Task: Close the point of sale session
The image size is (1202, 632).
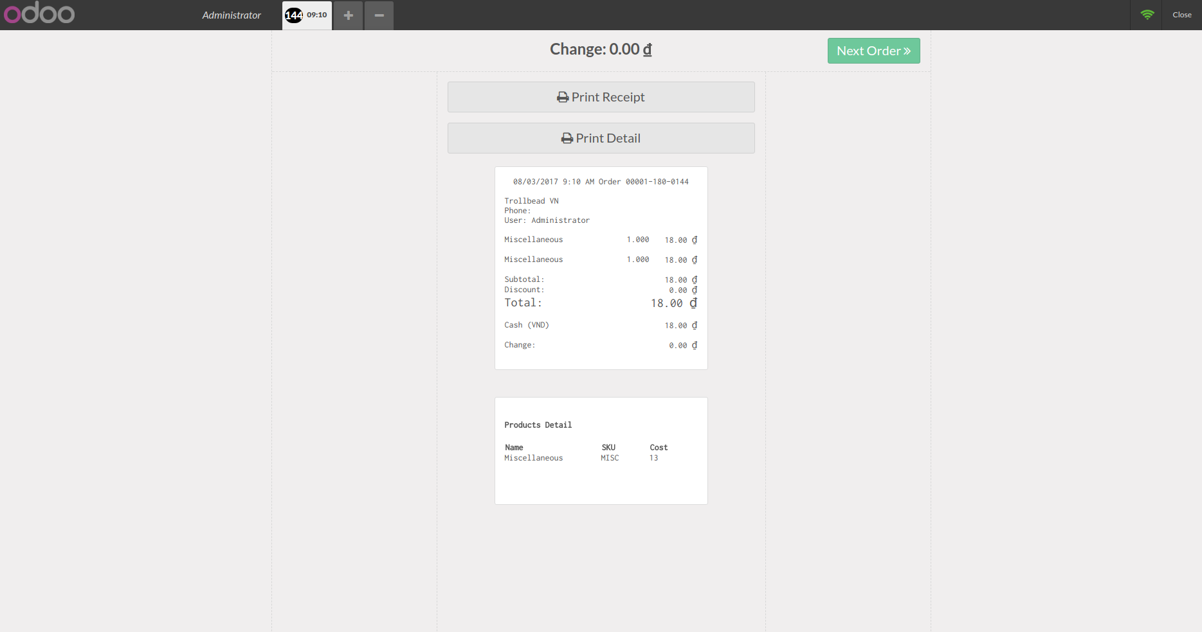Action: pos(1181,15)
